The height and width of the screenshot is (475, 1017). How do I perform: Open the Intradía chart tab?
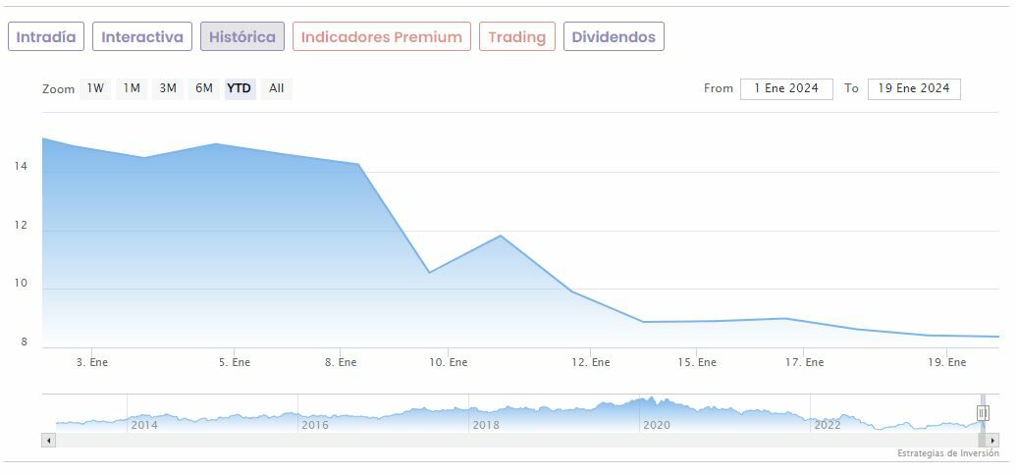coord(46,37)
